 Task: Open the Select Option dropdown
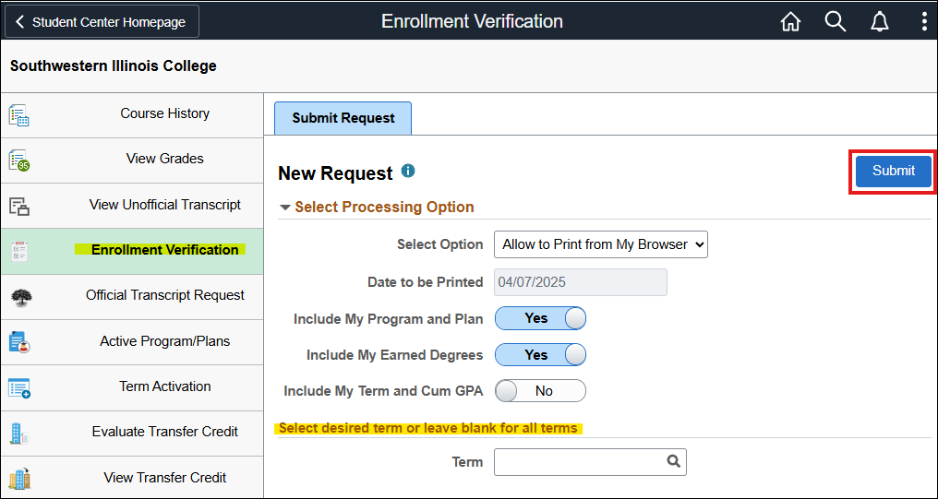[601, 244]
